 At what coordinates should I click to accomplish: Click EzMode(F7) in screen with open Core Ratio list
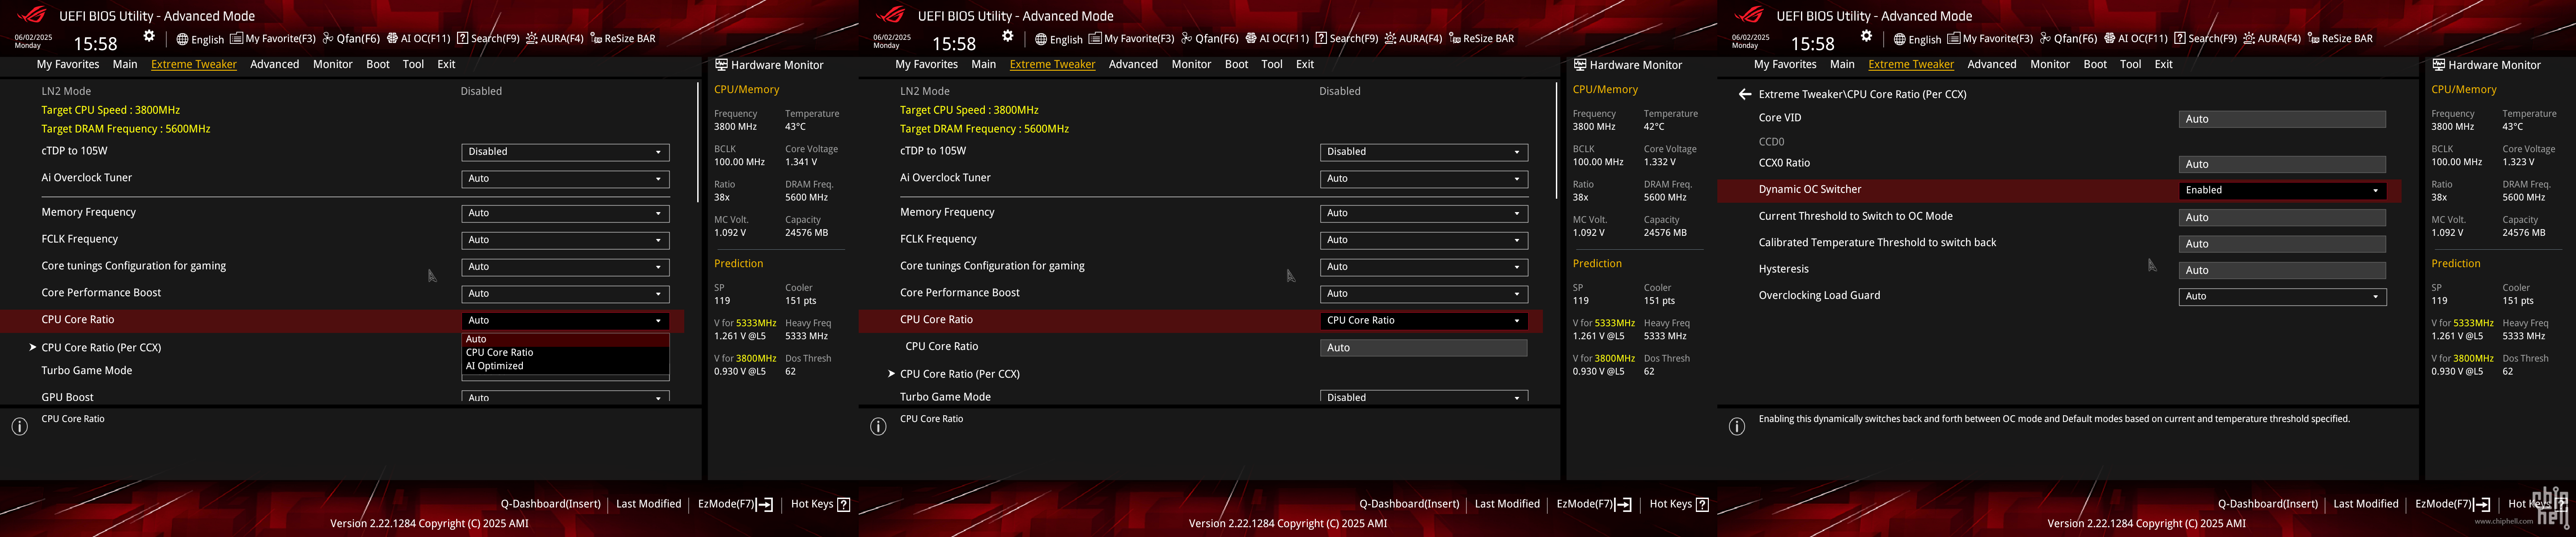735,504
